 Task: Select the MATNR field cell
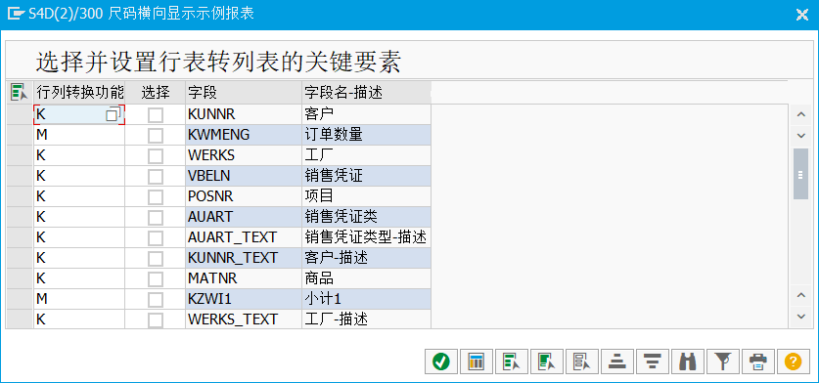click(244, 278)
